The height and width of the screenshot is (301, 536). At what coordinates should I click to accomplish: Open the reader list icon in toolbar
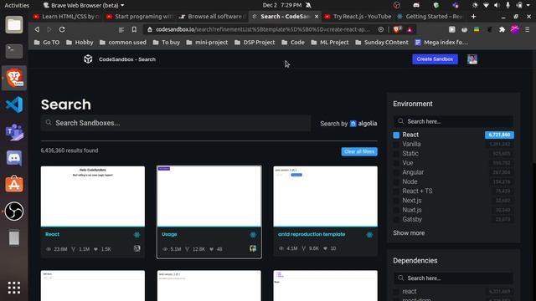tap(121, 30)
